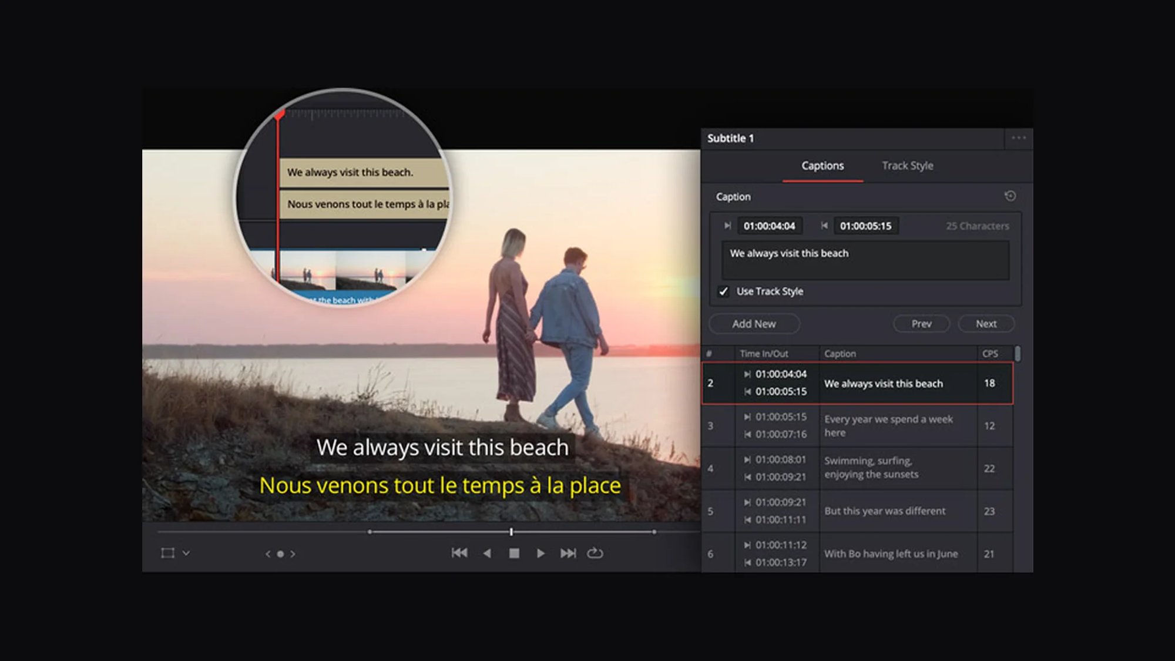Select caption row 'Swimming, surfing, enjoying the sunsets'

tap(858, 468)
